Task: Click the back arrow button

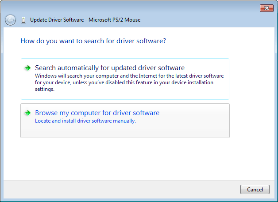Action: (x=10, y=20)
